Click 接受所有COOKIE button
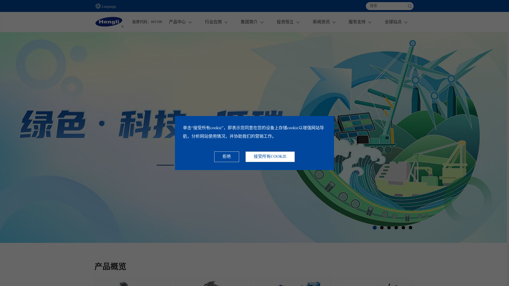 [270, 157]
